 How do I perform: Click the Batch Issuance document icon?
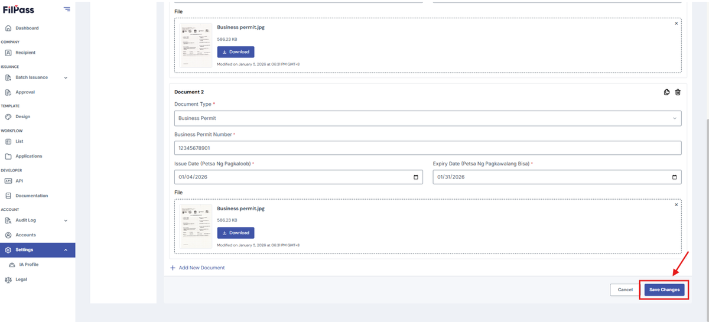(8, 77)
